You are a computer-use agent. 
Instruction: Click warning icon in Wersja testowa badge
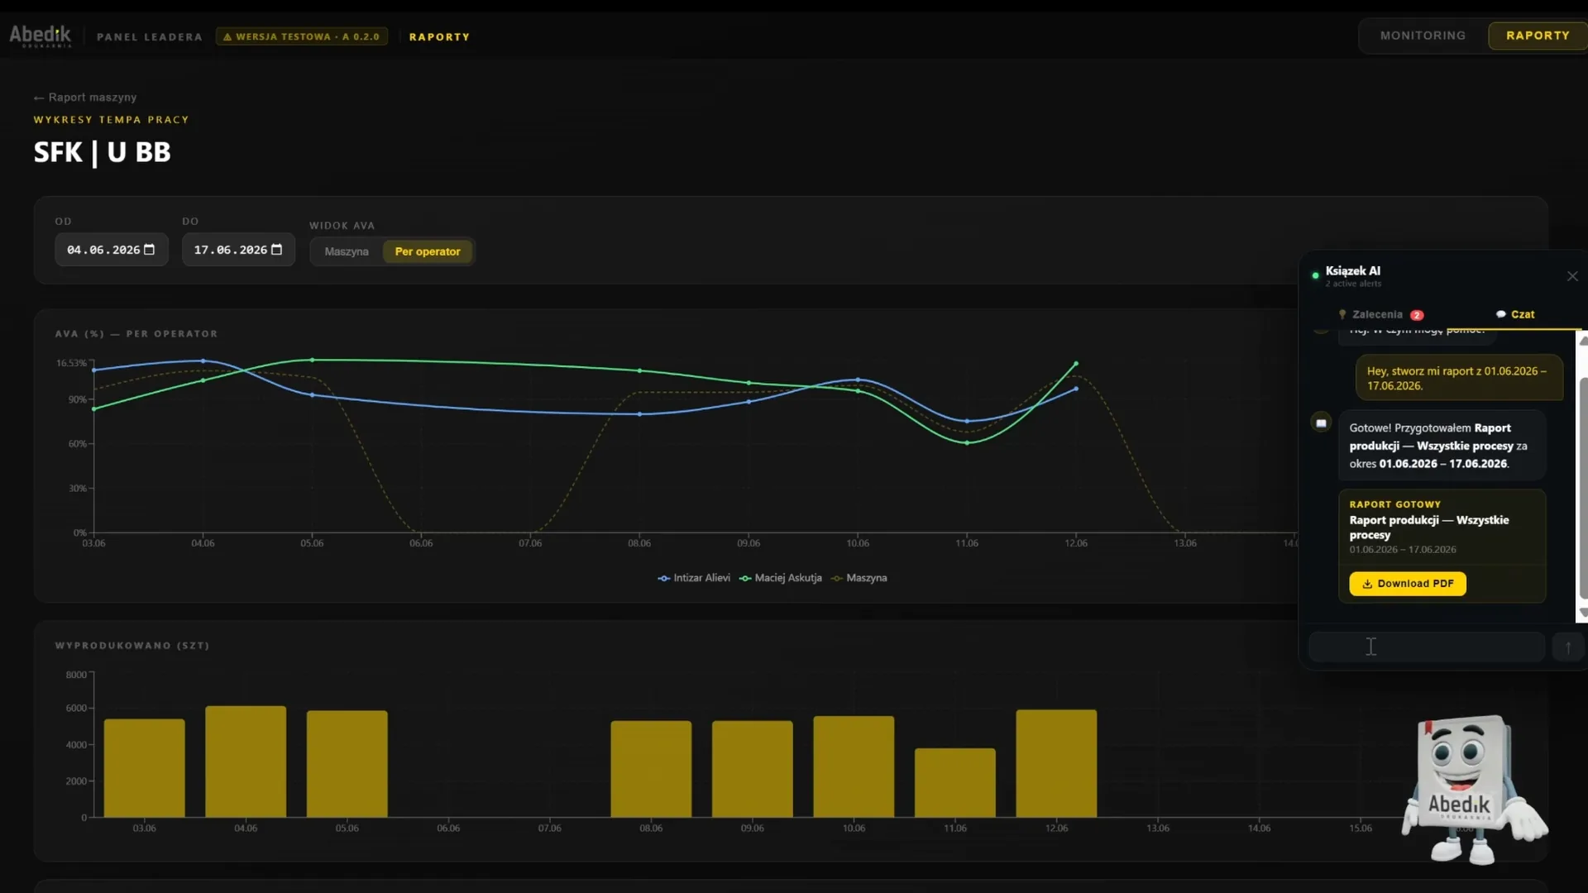click(227, 36)
